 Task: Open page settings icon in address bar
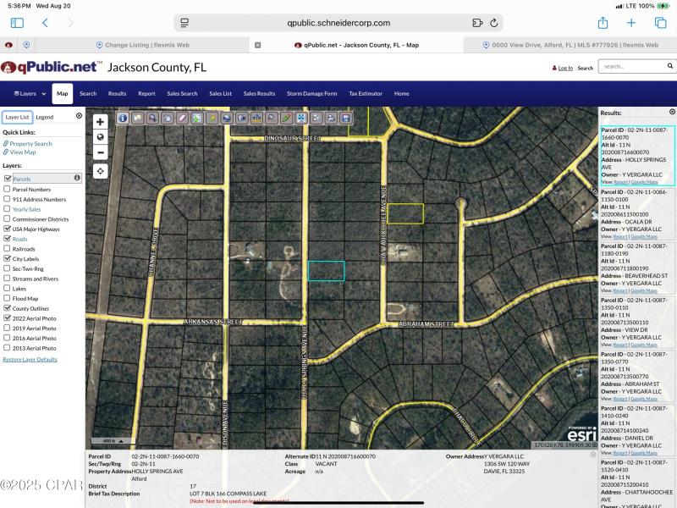pos(184,23)
